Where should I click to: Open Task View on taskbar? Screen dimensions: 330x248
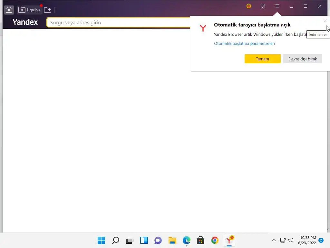pyautogui.click(x=130, y=241)
